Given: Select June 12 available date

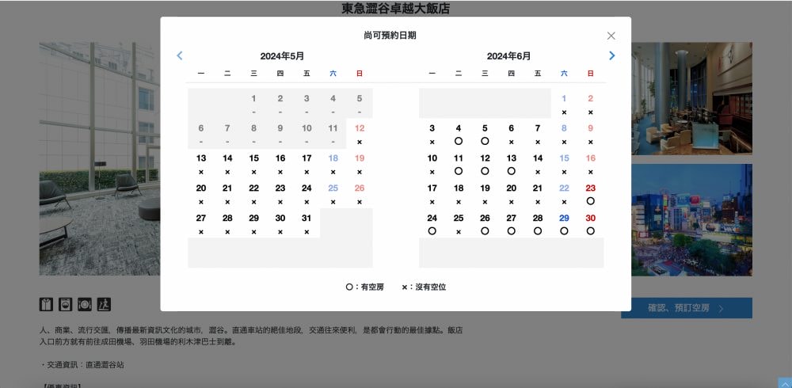Looking at the screenshot, I should [x=485, y=164].
